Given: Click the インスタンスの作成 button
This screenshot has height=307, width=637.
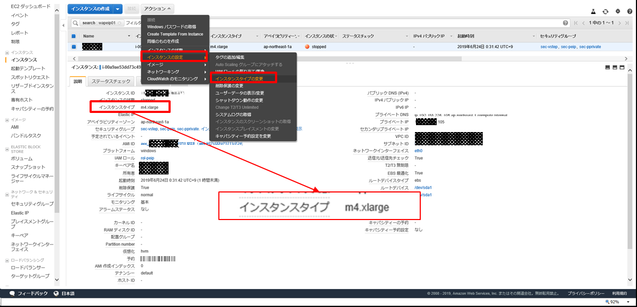Looking at the screenshot, I should [89, 9].
